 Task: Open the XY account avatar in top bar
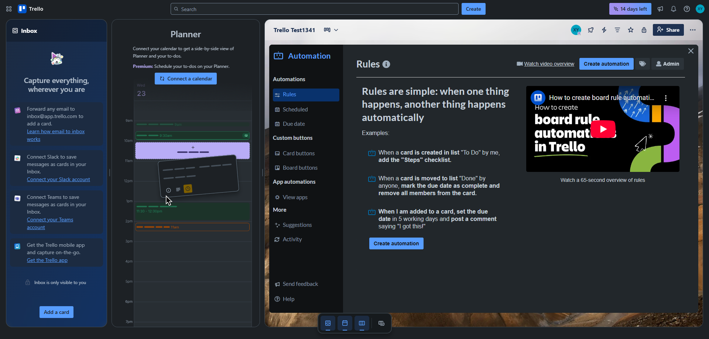tap(700, 9)
